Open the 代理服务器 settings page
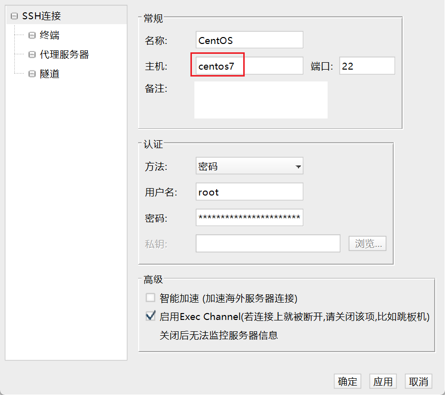Viewport: 445px width, 395px height. pos(65,54)
